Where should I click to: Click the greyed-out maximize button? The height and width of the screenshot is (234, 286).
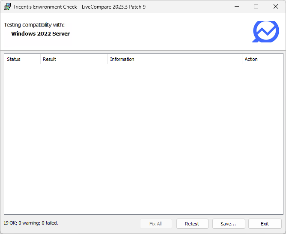(256, 6)
